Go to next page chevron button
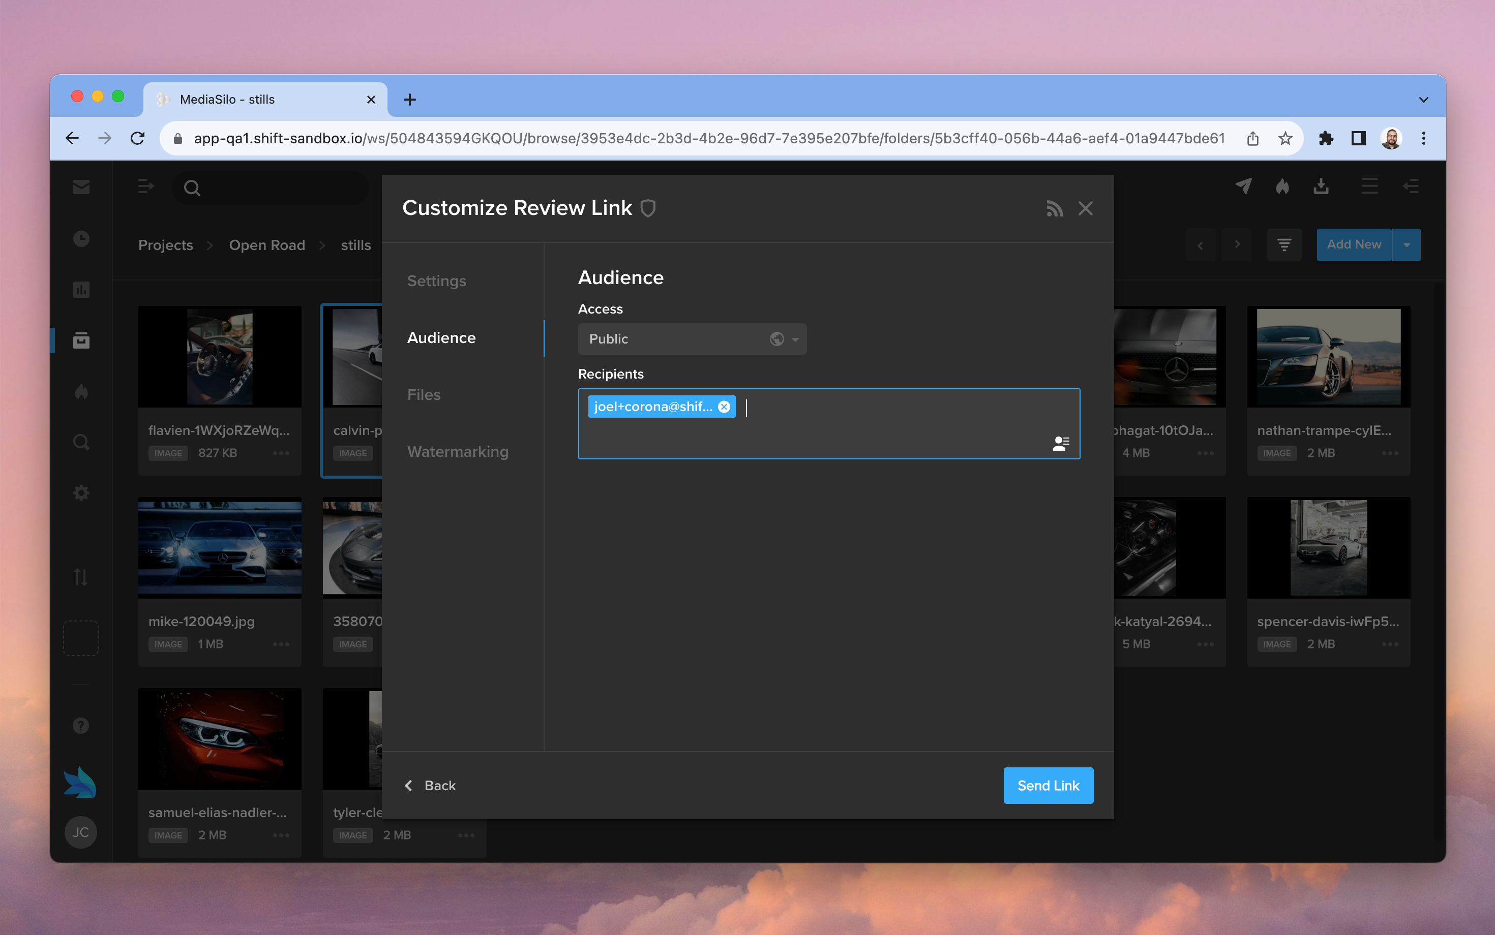 coord(1238,245)
